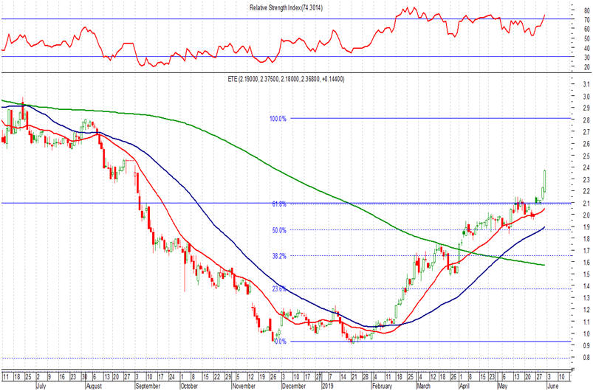Image resolution: width=593 pixels, height=391 pixels.
Task: Select the 23.6% Fibonacci level label
Action: (279, 289)
